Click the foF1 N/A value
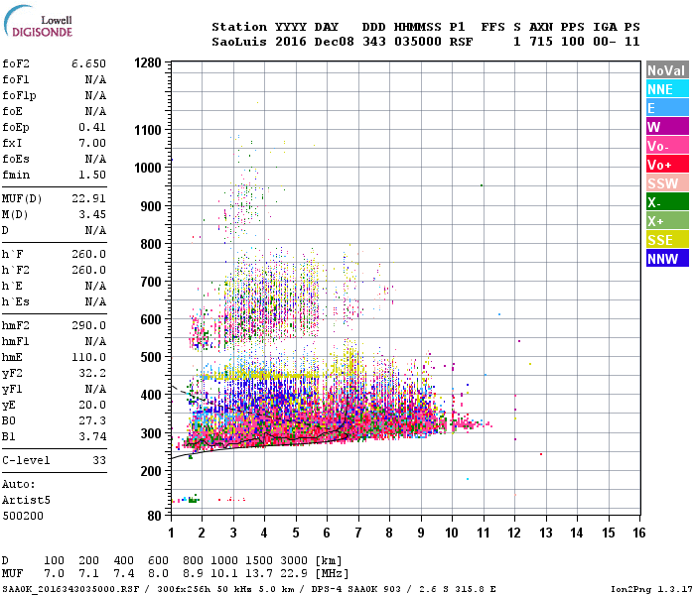The height and width of the screenshot is (595, 695). (x=95, y=79)
